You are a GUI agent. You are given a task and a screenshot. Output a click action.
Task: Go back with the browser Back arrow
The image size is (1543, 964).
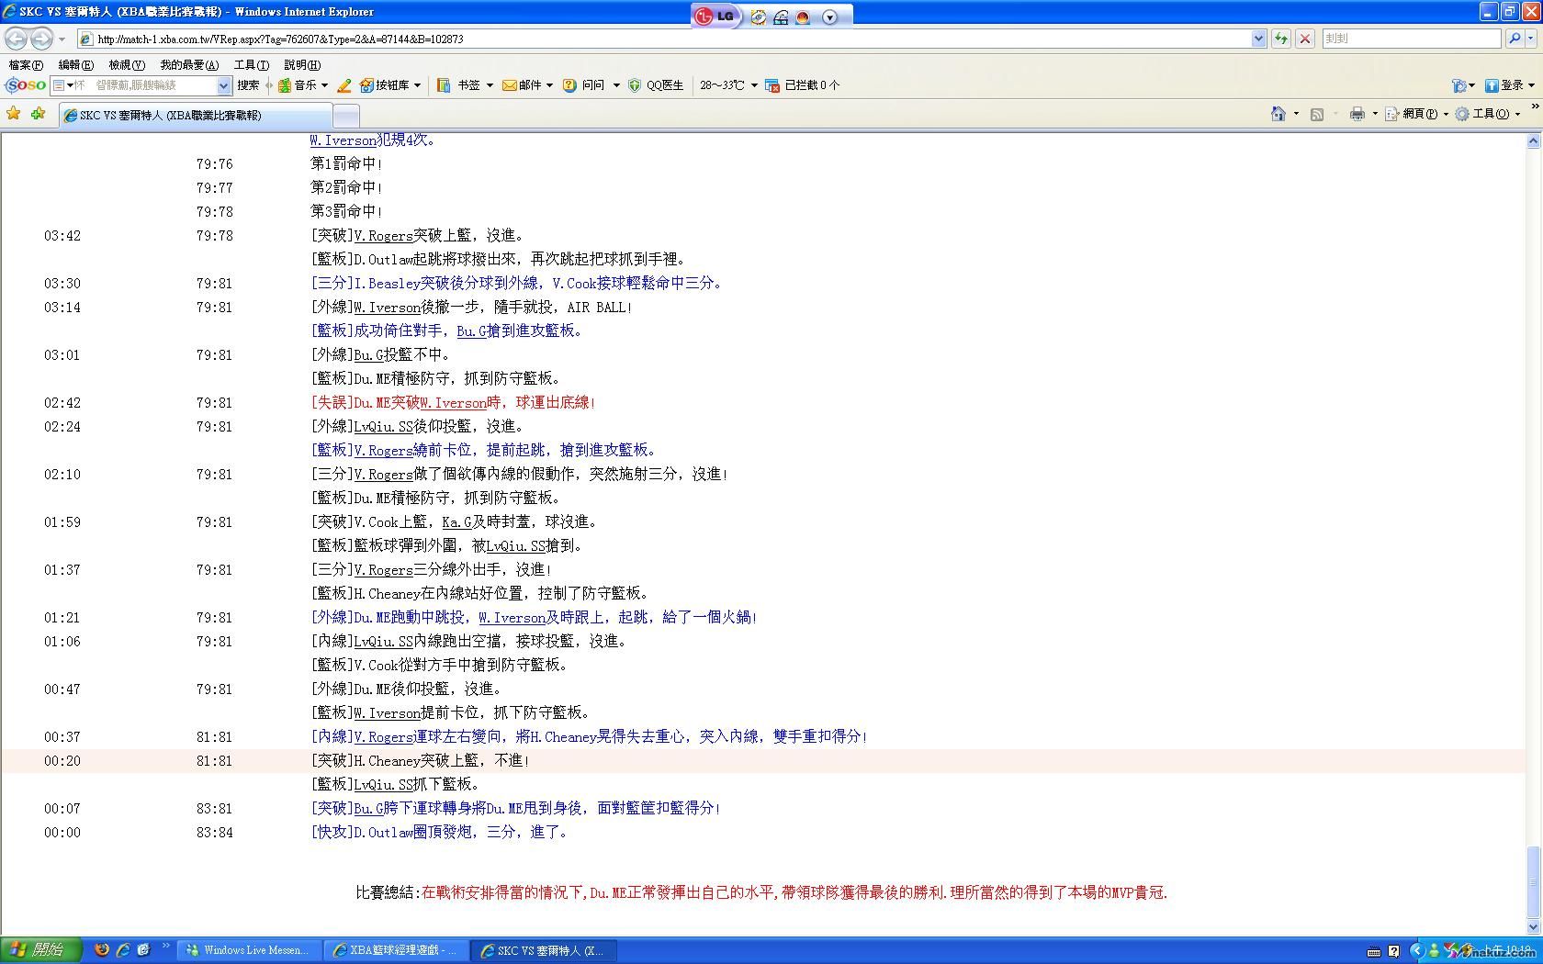(16, 39)
